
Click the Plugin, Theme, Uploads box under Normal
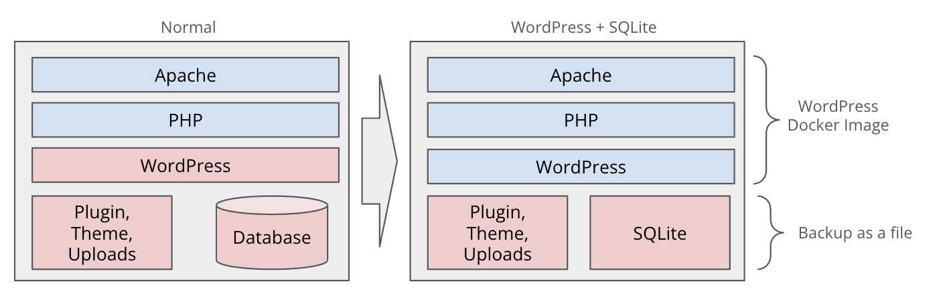coord(102,232)
